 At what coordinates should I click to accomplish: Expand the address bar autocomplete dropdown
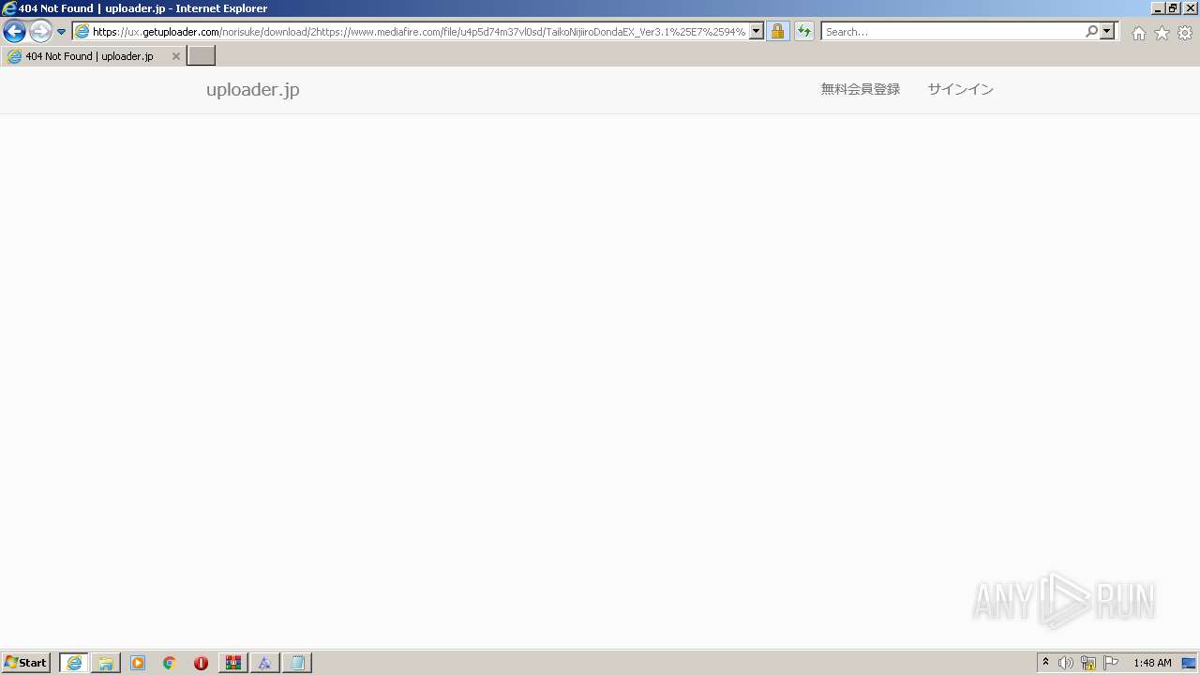pyautogui.click(x=757, y=32)
